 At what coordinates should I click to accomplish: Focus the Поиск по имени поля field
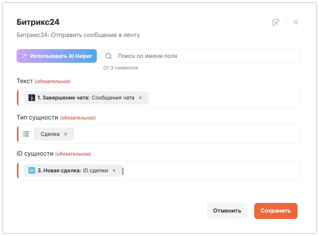(x=206, y=56)
